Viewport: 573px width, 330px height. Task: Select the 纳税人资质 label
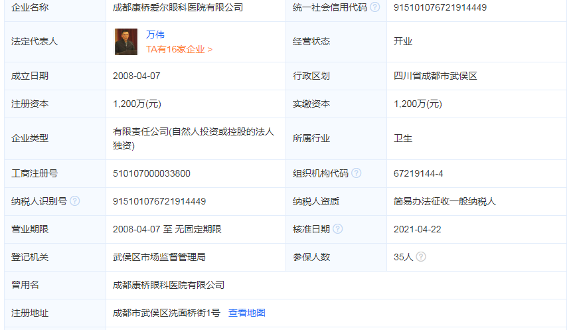[x=316, y=201]
